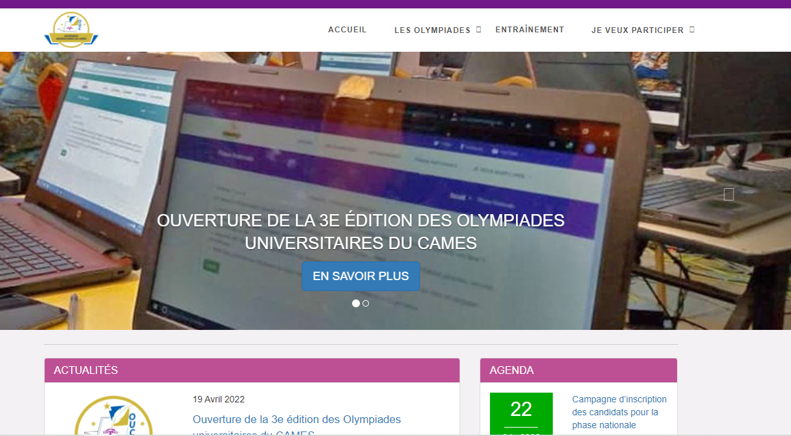Open the Ouverture de la 3e édition headline on the slide
This screenshot has height=436, width=791.
pos(361,232)
